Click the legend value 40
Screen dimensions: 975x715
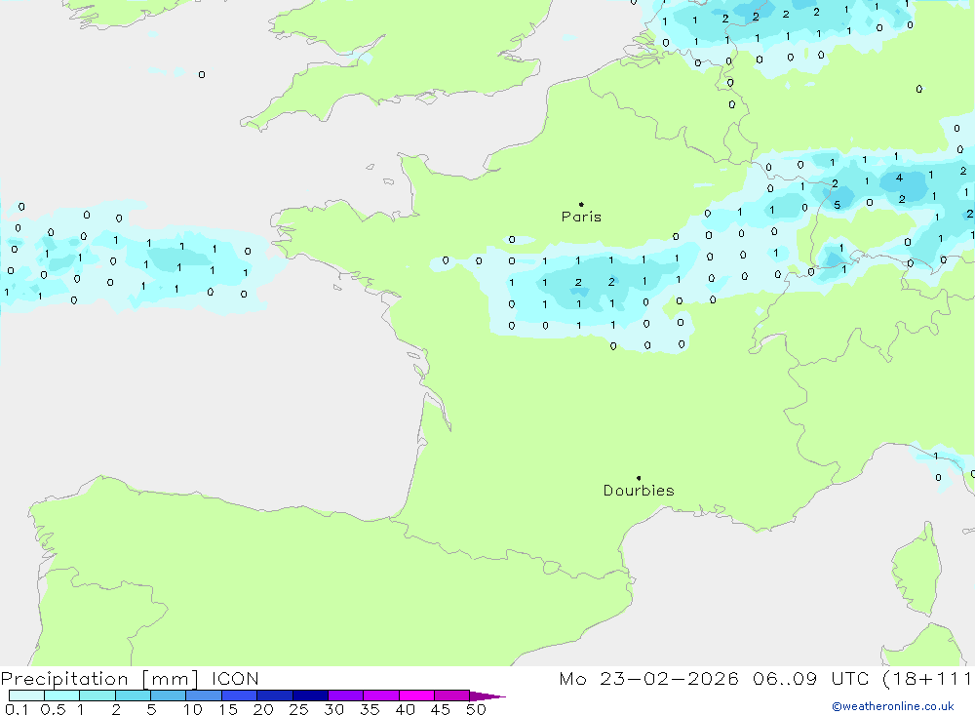[405, 709]
